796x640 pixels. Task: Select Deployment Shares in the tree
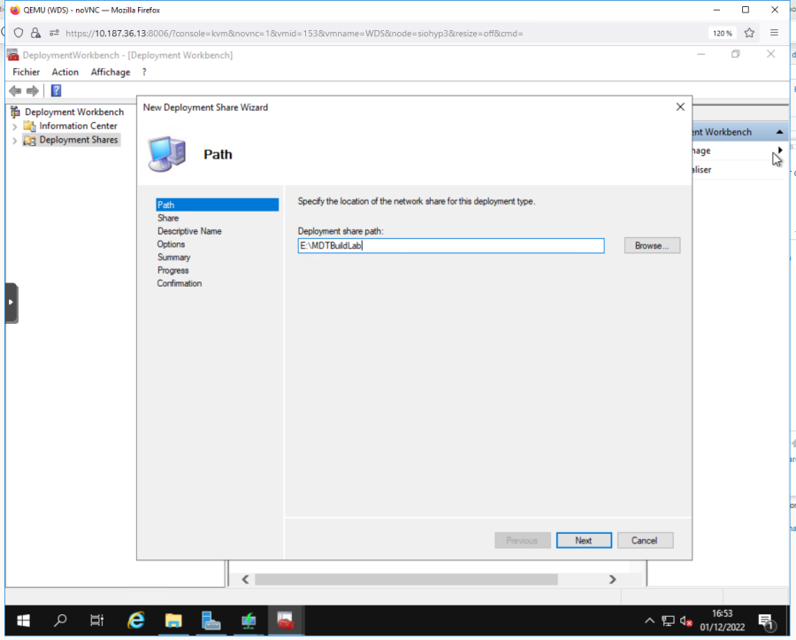(x=78, y=140)
